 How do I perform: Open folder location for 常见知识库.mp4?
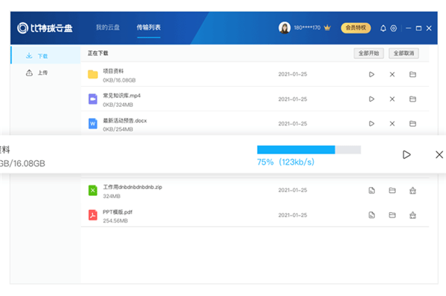[x=413, y=99]
